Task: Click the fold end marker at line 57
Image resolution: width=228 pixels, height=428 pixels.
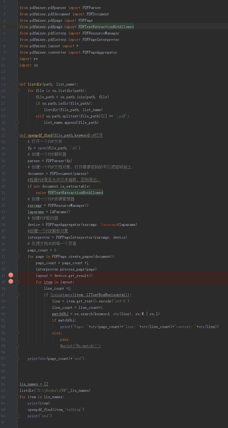Action: (17, 359)
